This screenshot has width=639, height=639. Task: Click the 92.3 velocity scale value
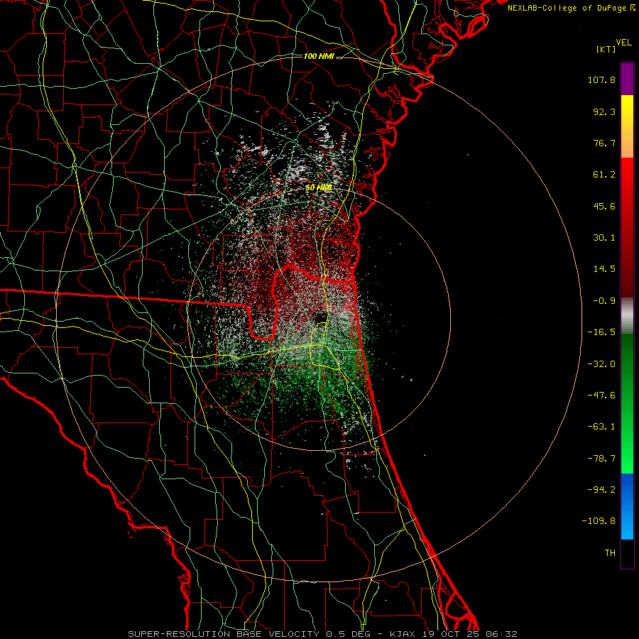pyautogui.click(x=604, y=111)
